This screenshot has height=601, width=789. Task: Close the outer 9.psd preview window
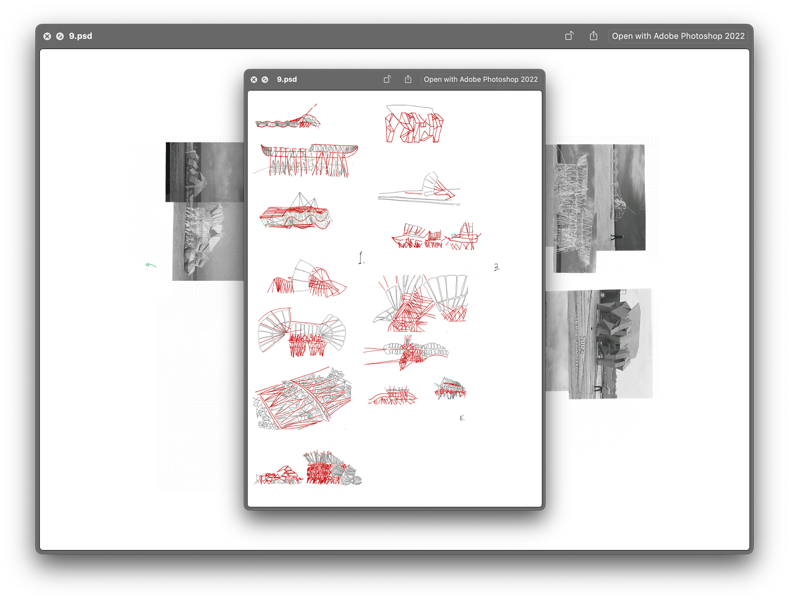tap(47, 36)
